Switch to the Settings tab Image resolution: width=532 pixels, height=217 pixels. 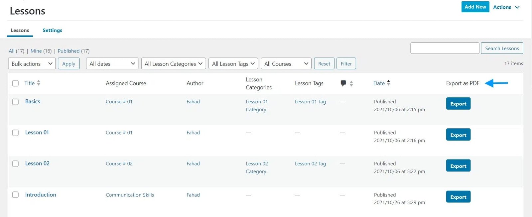point(52,30)
